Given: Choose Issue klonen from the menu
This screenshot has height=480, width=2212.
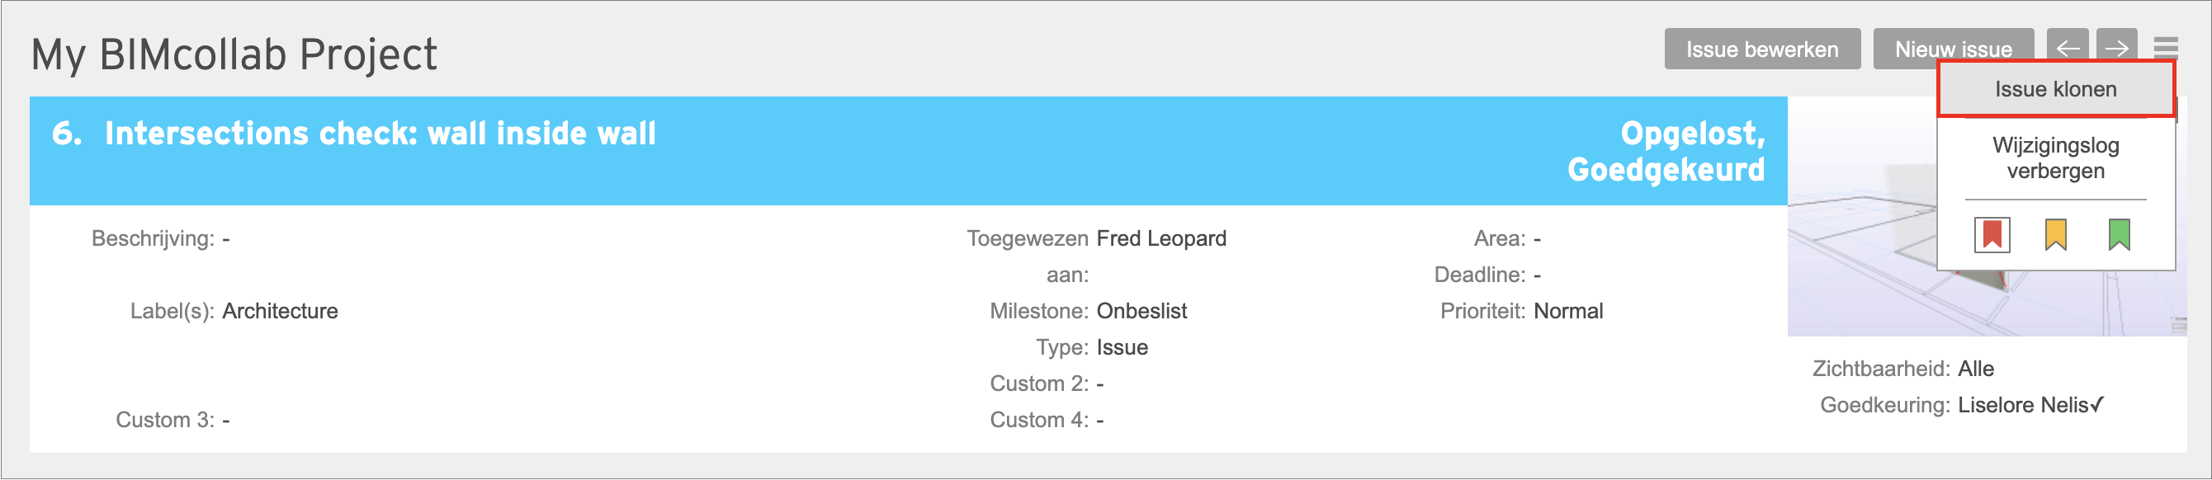Looking at the screenshot, I should [x=2056, y=89].
